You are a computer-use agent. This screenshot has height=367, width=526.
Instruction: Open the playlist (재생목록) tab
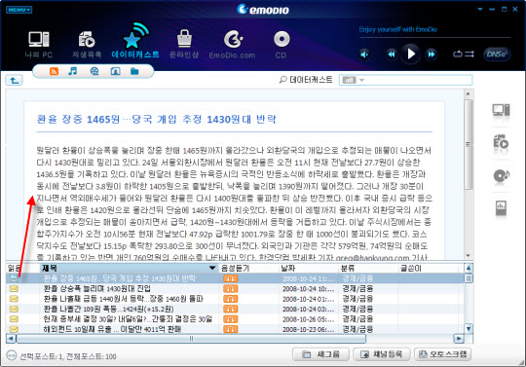[x=87, y=45]
